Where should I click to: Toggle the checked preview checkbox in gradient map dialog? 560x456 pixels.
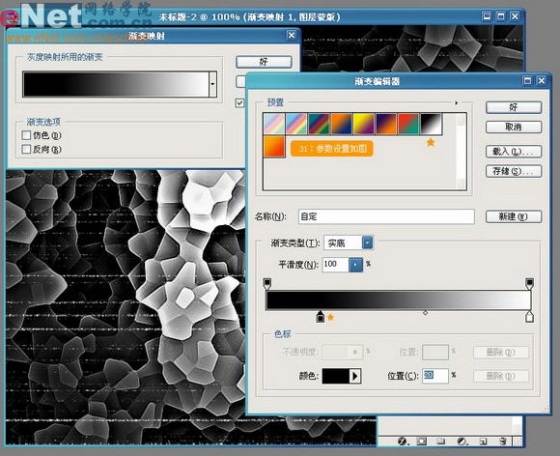pyautogui.click(x=239, y=103)
